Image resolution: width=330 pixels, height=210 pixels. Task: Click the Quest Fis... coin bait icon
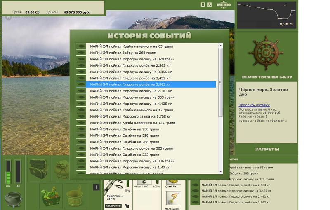tap(173, 182)
